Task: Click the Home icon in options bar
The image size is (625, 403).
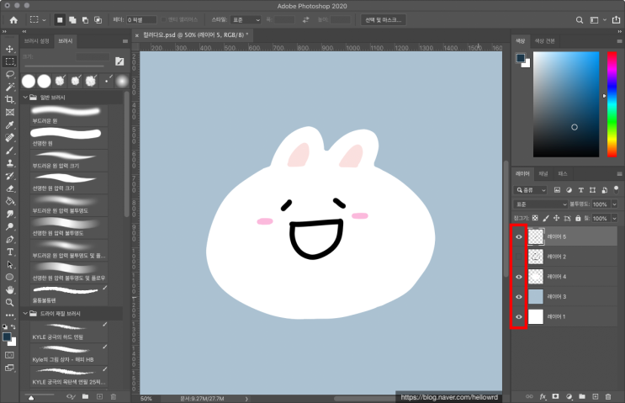Action: point(13,20)
